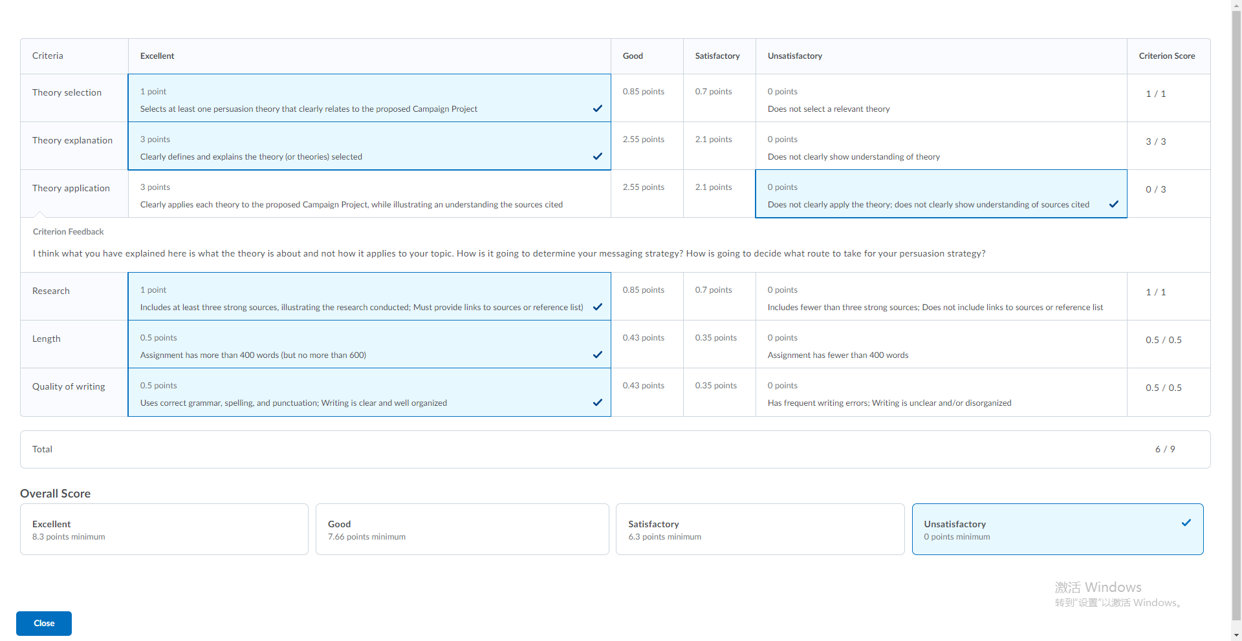Select the Satisfactory overall score card
Viewport: 1242px width, 641px height.
pos(760,529)
